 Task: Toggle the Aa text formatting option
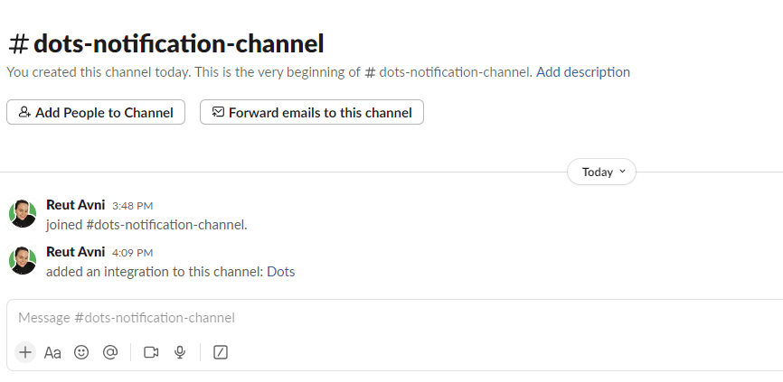(x=52, y=352)
